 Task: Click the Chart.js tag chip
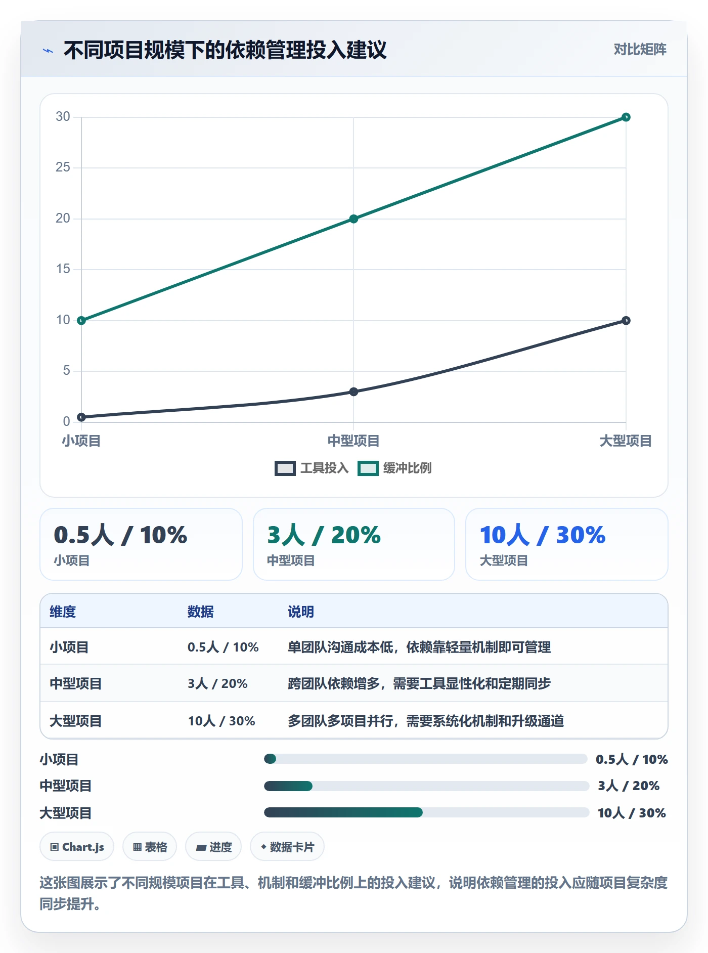(77, 847)
